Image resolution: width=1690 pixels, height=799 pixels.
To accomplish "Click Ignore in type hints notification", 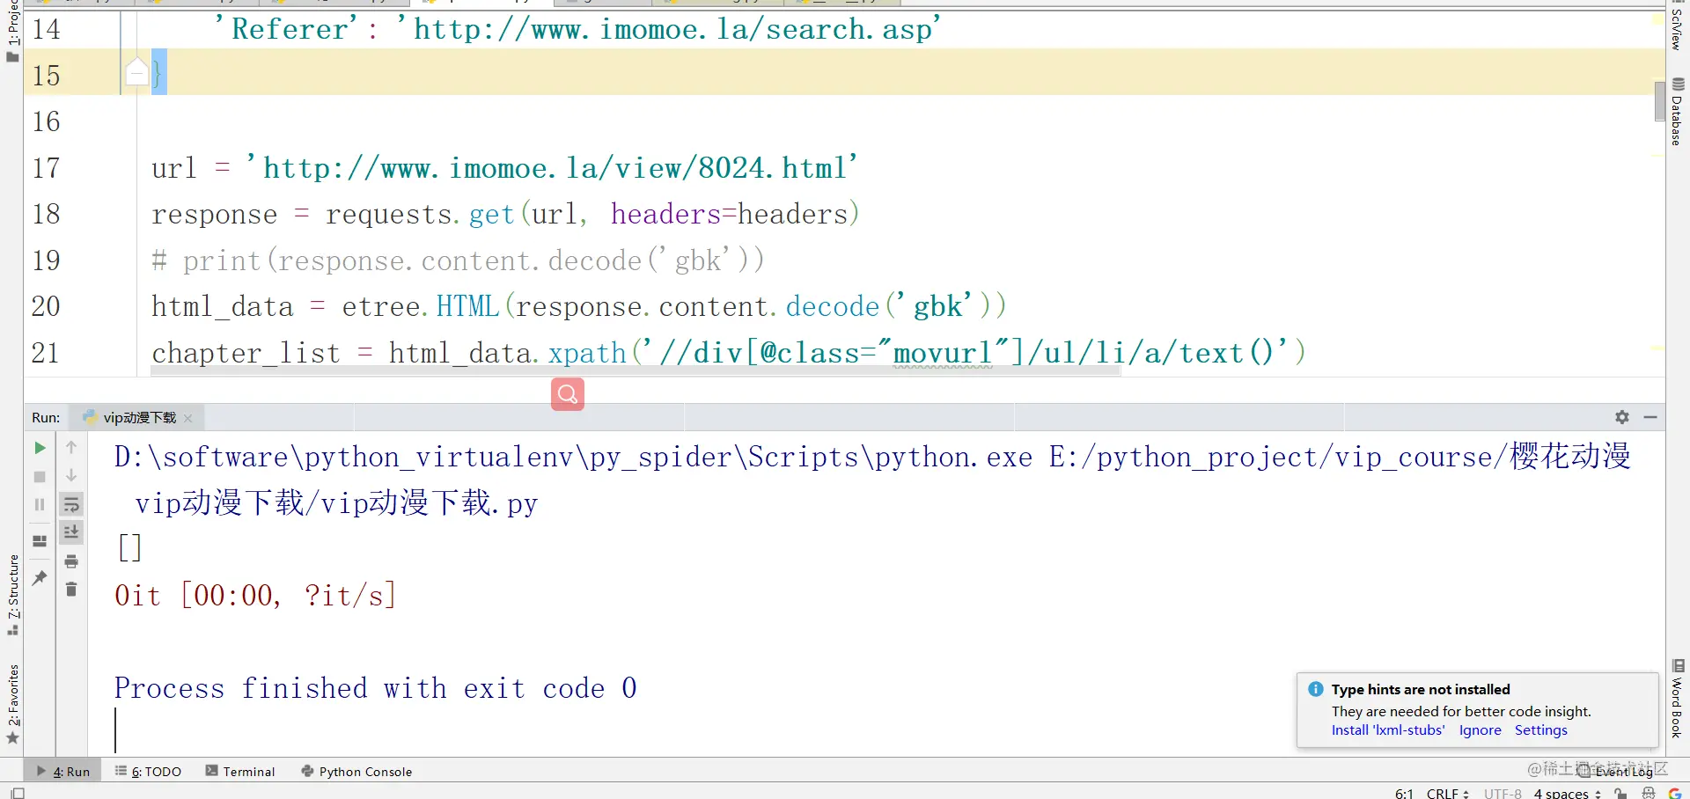I will click(1480, 730).
